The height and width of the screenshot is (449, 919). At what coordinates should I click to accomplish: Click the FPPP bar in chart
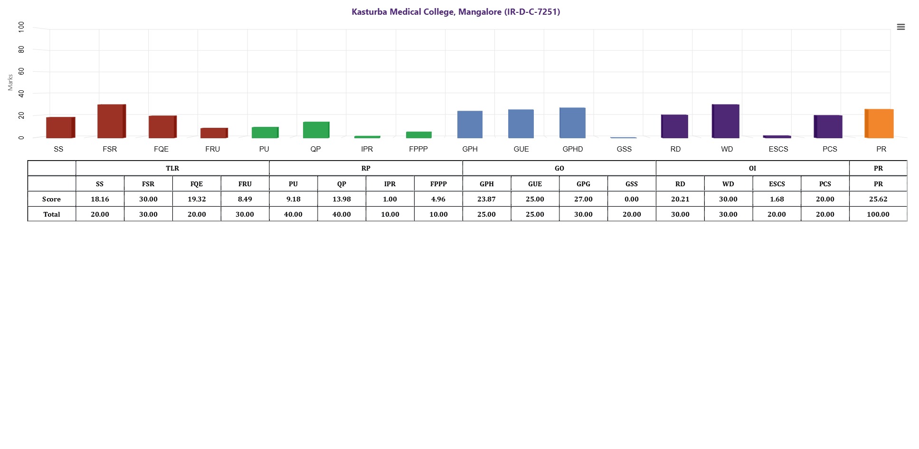point(418,135)
